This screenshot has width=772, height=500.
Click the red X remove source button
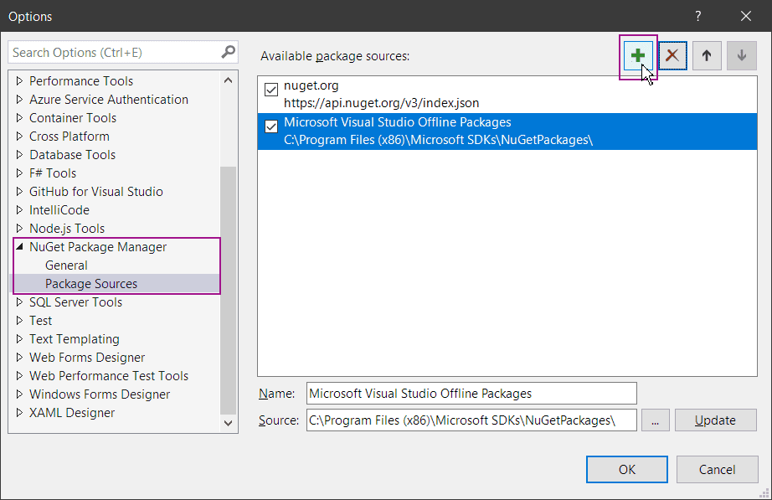tap(672, 56)
